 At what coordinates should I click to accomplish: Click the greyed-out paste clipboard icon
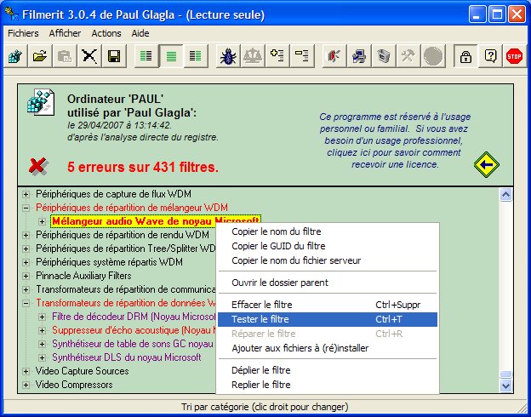click(65, 56)
